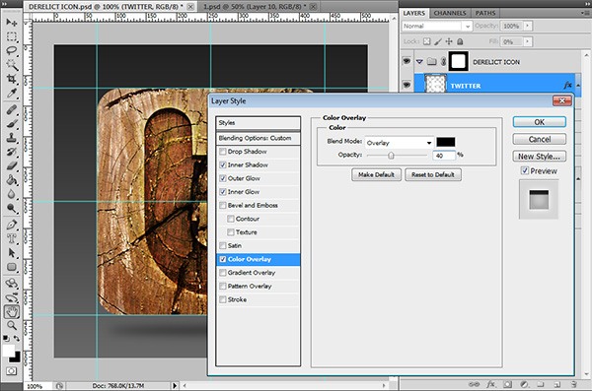This screenshot has height=391, width=592.
Task: Select the Pen tool
Action: tap(11, 225)
